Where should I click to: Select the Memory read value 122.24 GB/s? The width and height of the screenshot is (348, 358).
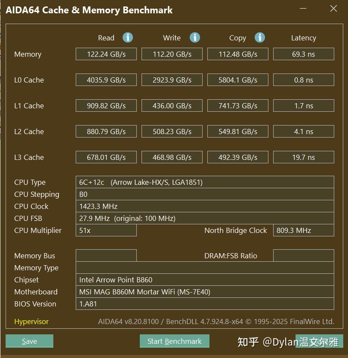point(106,54)
